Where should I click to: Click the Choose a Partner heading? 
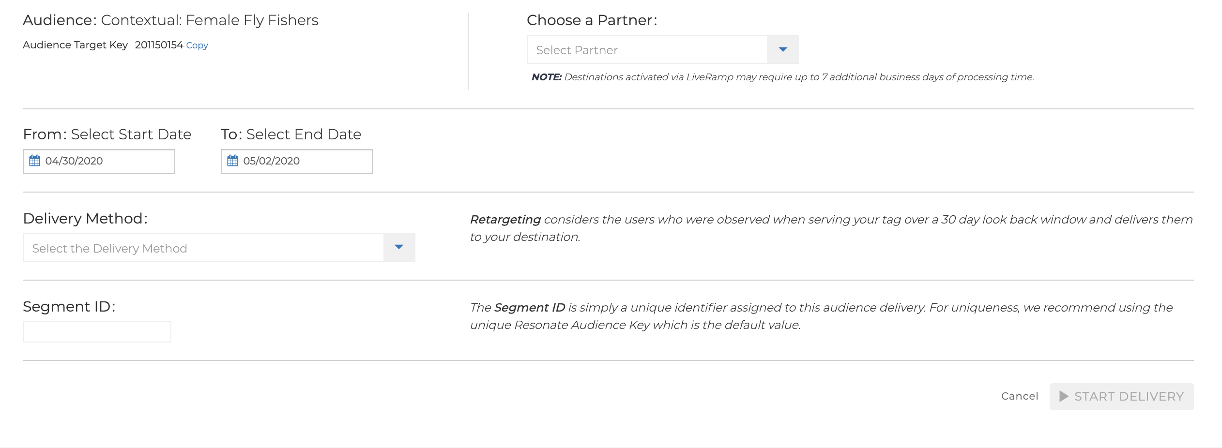592,20
